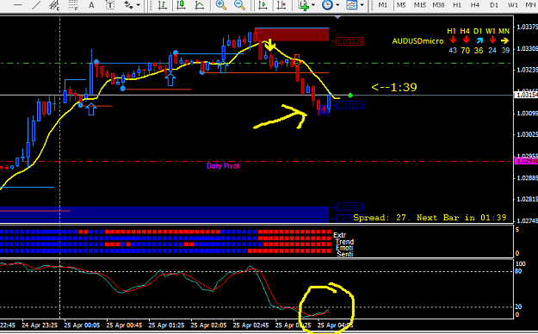Click the AUDUSDmicro symbol label

click(417, 41)
